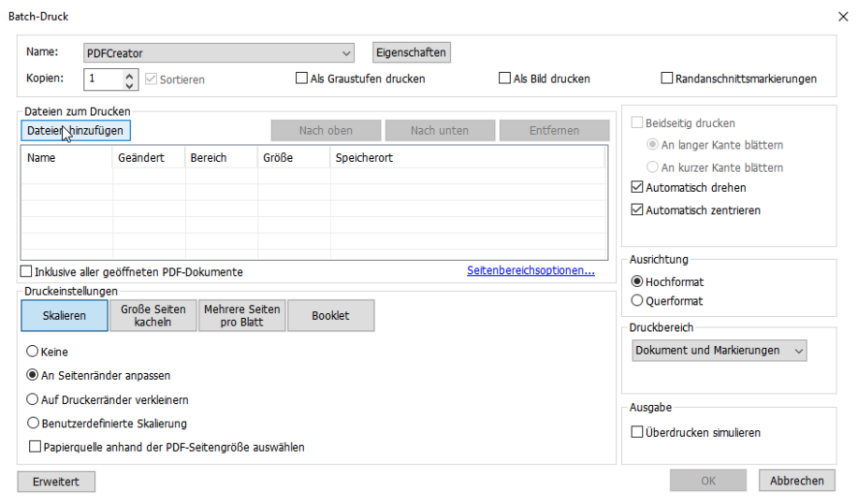Check the Als Bild drucken option

pyautogui.click(x=505, y=79)
